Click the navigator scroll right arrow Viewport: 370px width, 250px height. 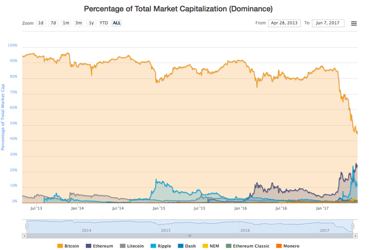[356, 236]
